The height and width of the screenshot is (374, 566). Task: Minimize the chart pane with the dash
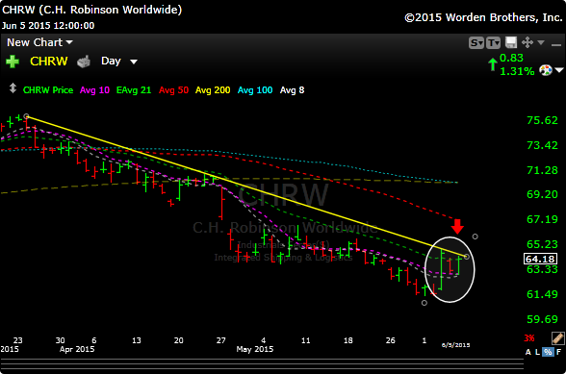point(556,45)
